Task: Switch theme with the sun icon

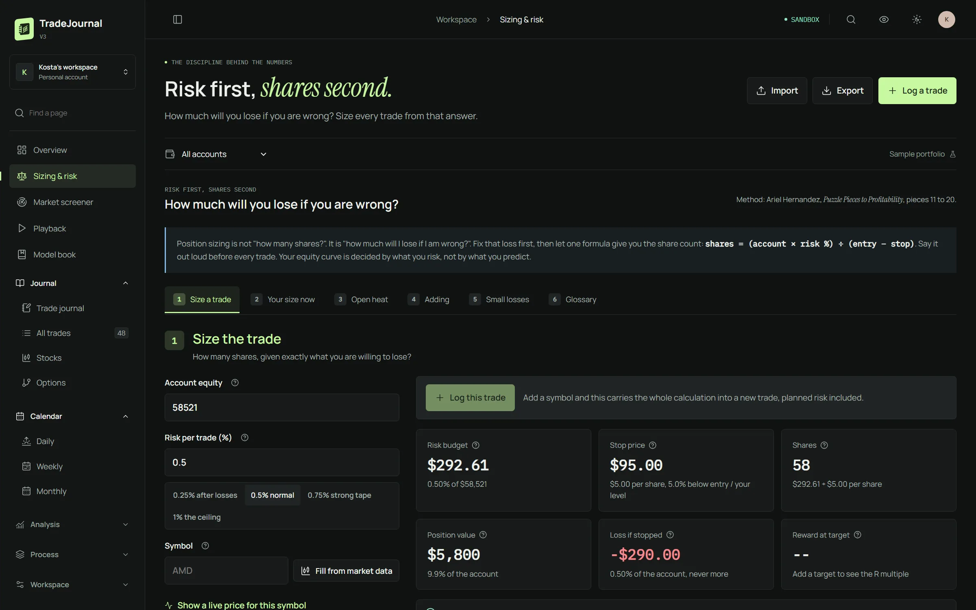Action: [917, 20]
